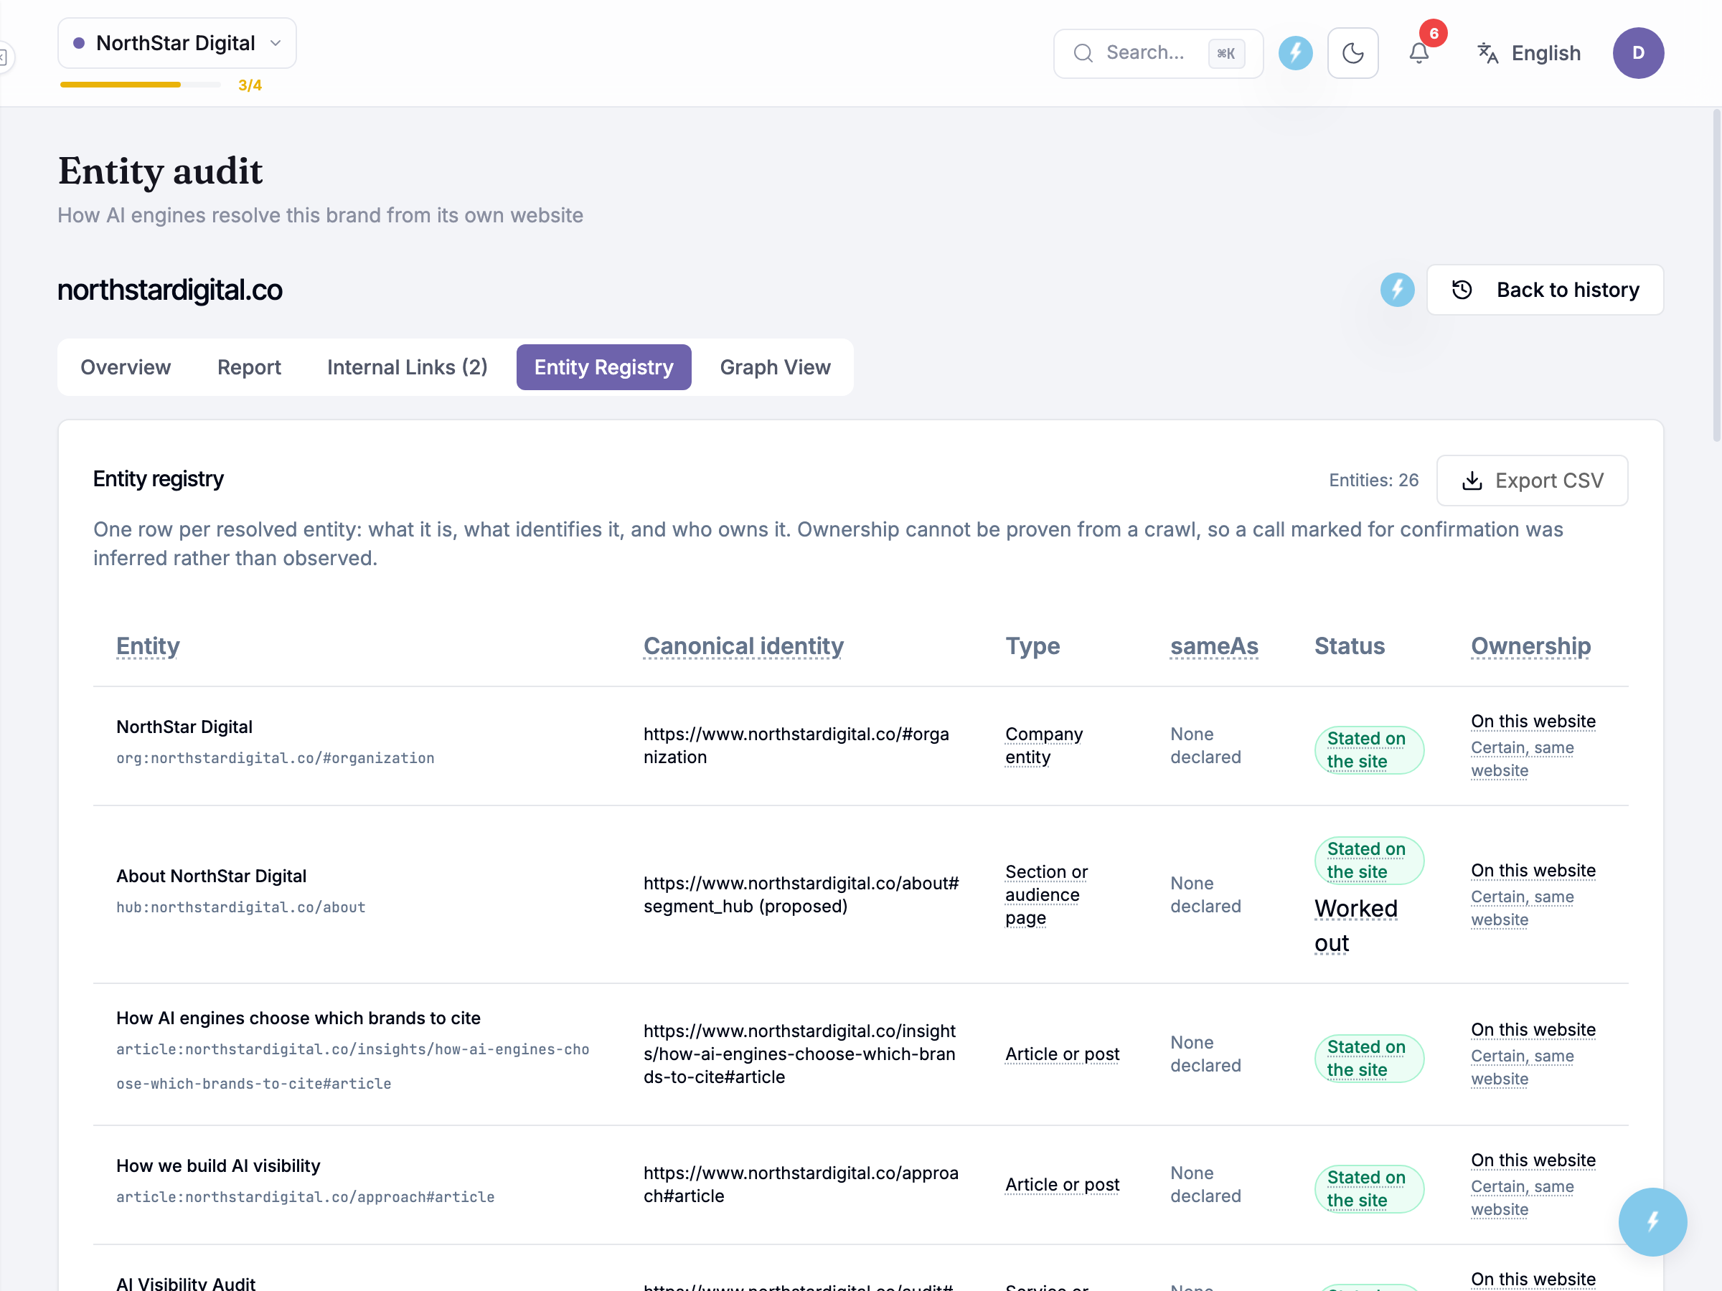Click About NorthStar Digital entity name

211,876
